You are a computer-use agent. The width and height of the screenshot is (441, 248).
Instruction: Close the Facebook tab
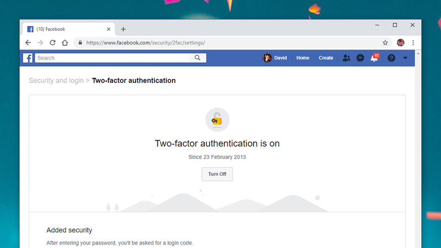[x=109, y=29]
